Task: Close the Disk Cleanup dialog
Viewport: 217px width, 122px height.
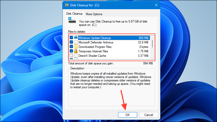Action: point(156,5)
